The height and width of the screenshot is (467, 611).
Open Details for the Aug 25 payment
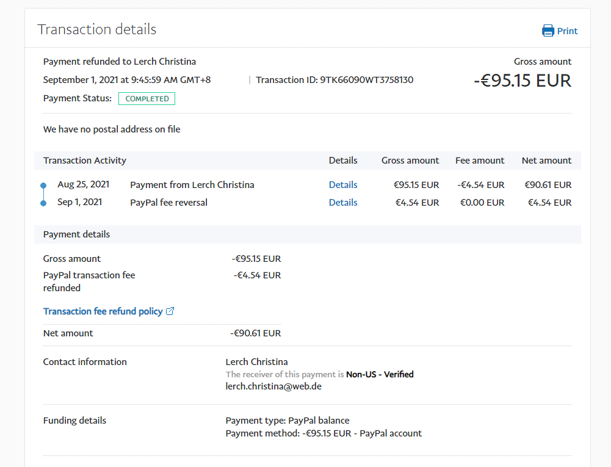(x=343, y=185)
